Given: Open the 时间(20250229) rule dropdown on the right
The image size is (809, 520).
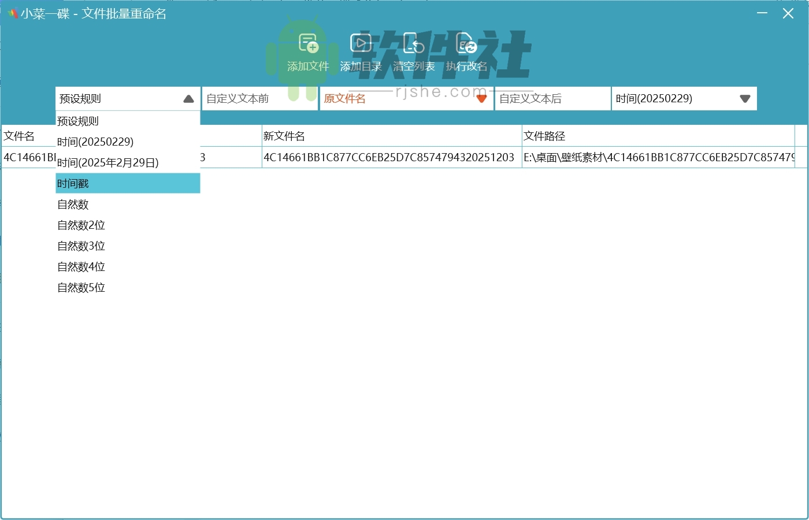Looking at the screenshot, I should [x=745, y=98].
